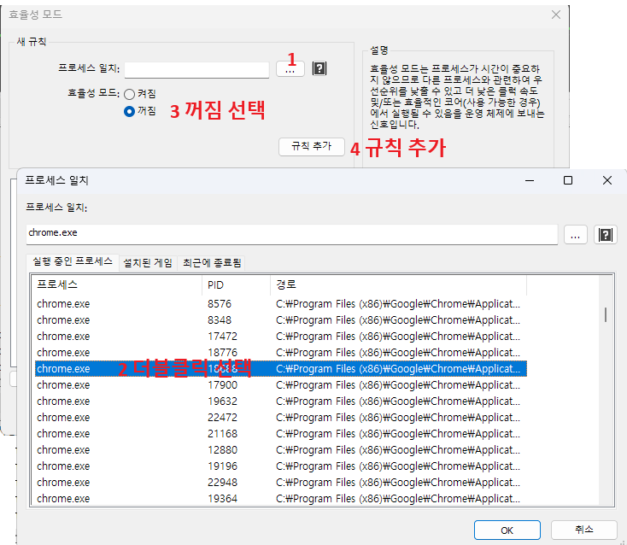
Task: Click into the empty 프로세스 일치 field
Action: (x=196, y=69)
